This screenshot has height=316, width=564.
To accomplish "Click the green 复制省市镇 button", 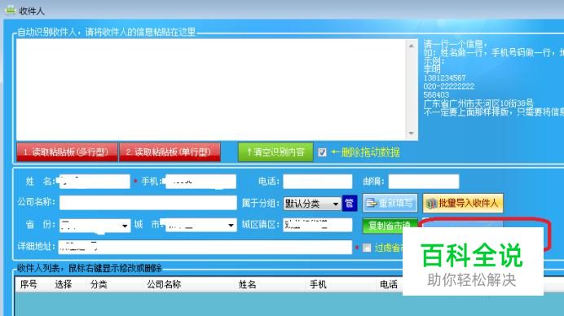I will [390, 226].
